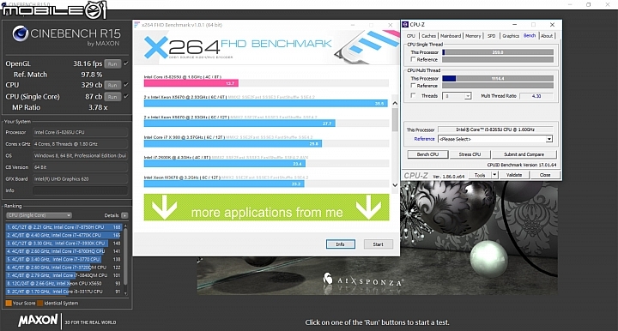The image size is (618, 331).
Task: Click the CPU-Z Validate button
Action: [514, 175]
